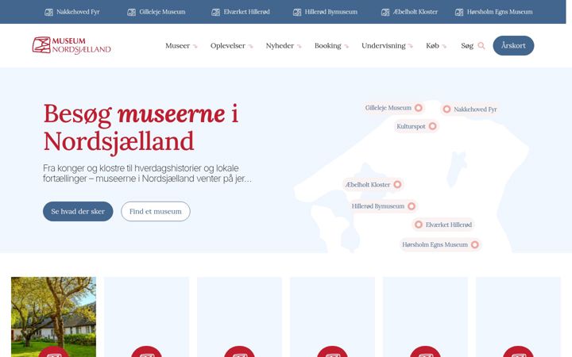Select the Æbelholt Kloster map marker circle
The height and width of the screenshot is (357, 572).
pyautogui.click(x=398, y=184)
